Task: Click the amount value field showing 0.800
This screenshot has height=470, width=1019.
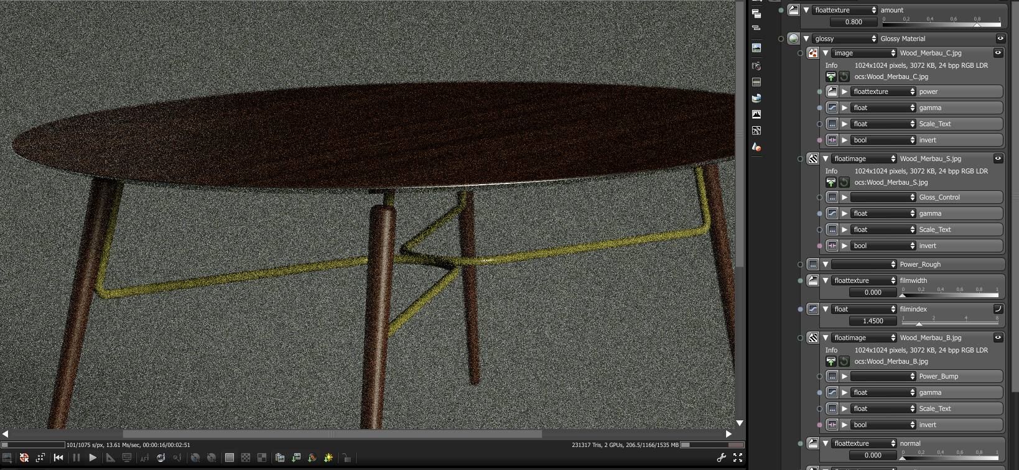Action: (x=854, y=22)
